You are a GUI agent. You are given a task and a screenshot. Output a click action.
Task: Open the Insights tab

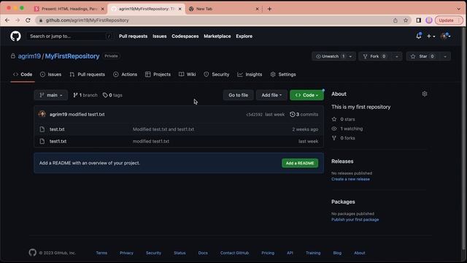coord(250,75)
